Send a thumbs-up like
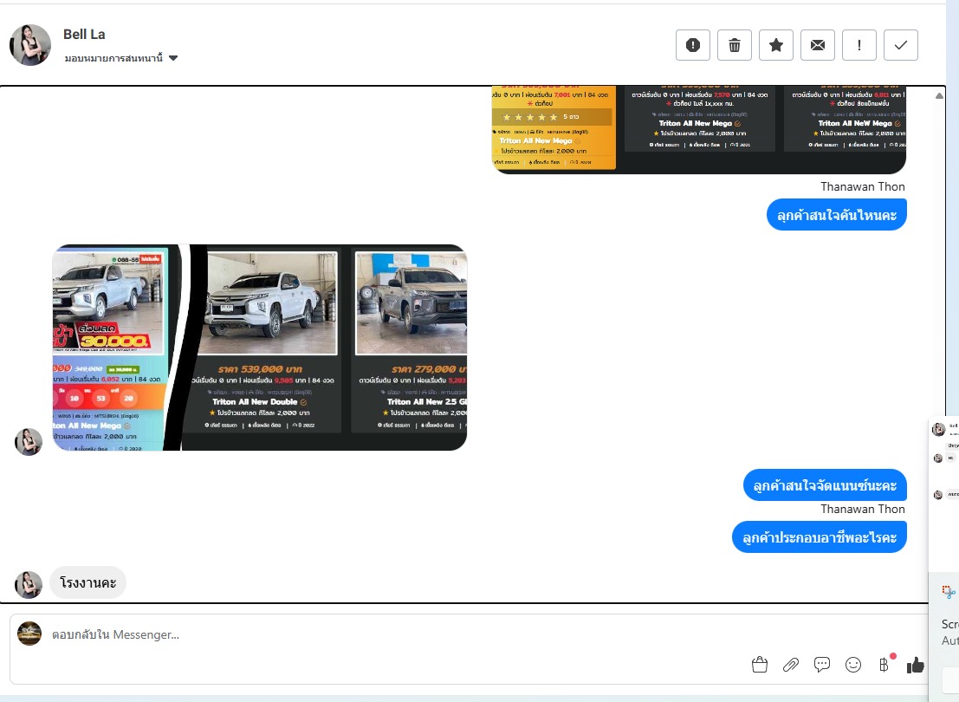Viewport: 959px width, 702px height. [915, 665]
